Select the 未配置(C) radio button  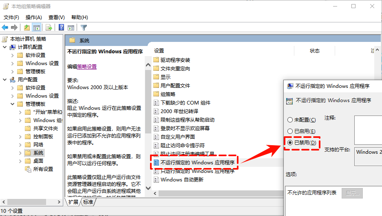(x=290, y=120)
